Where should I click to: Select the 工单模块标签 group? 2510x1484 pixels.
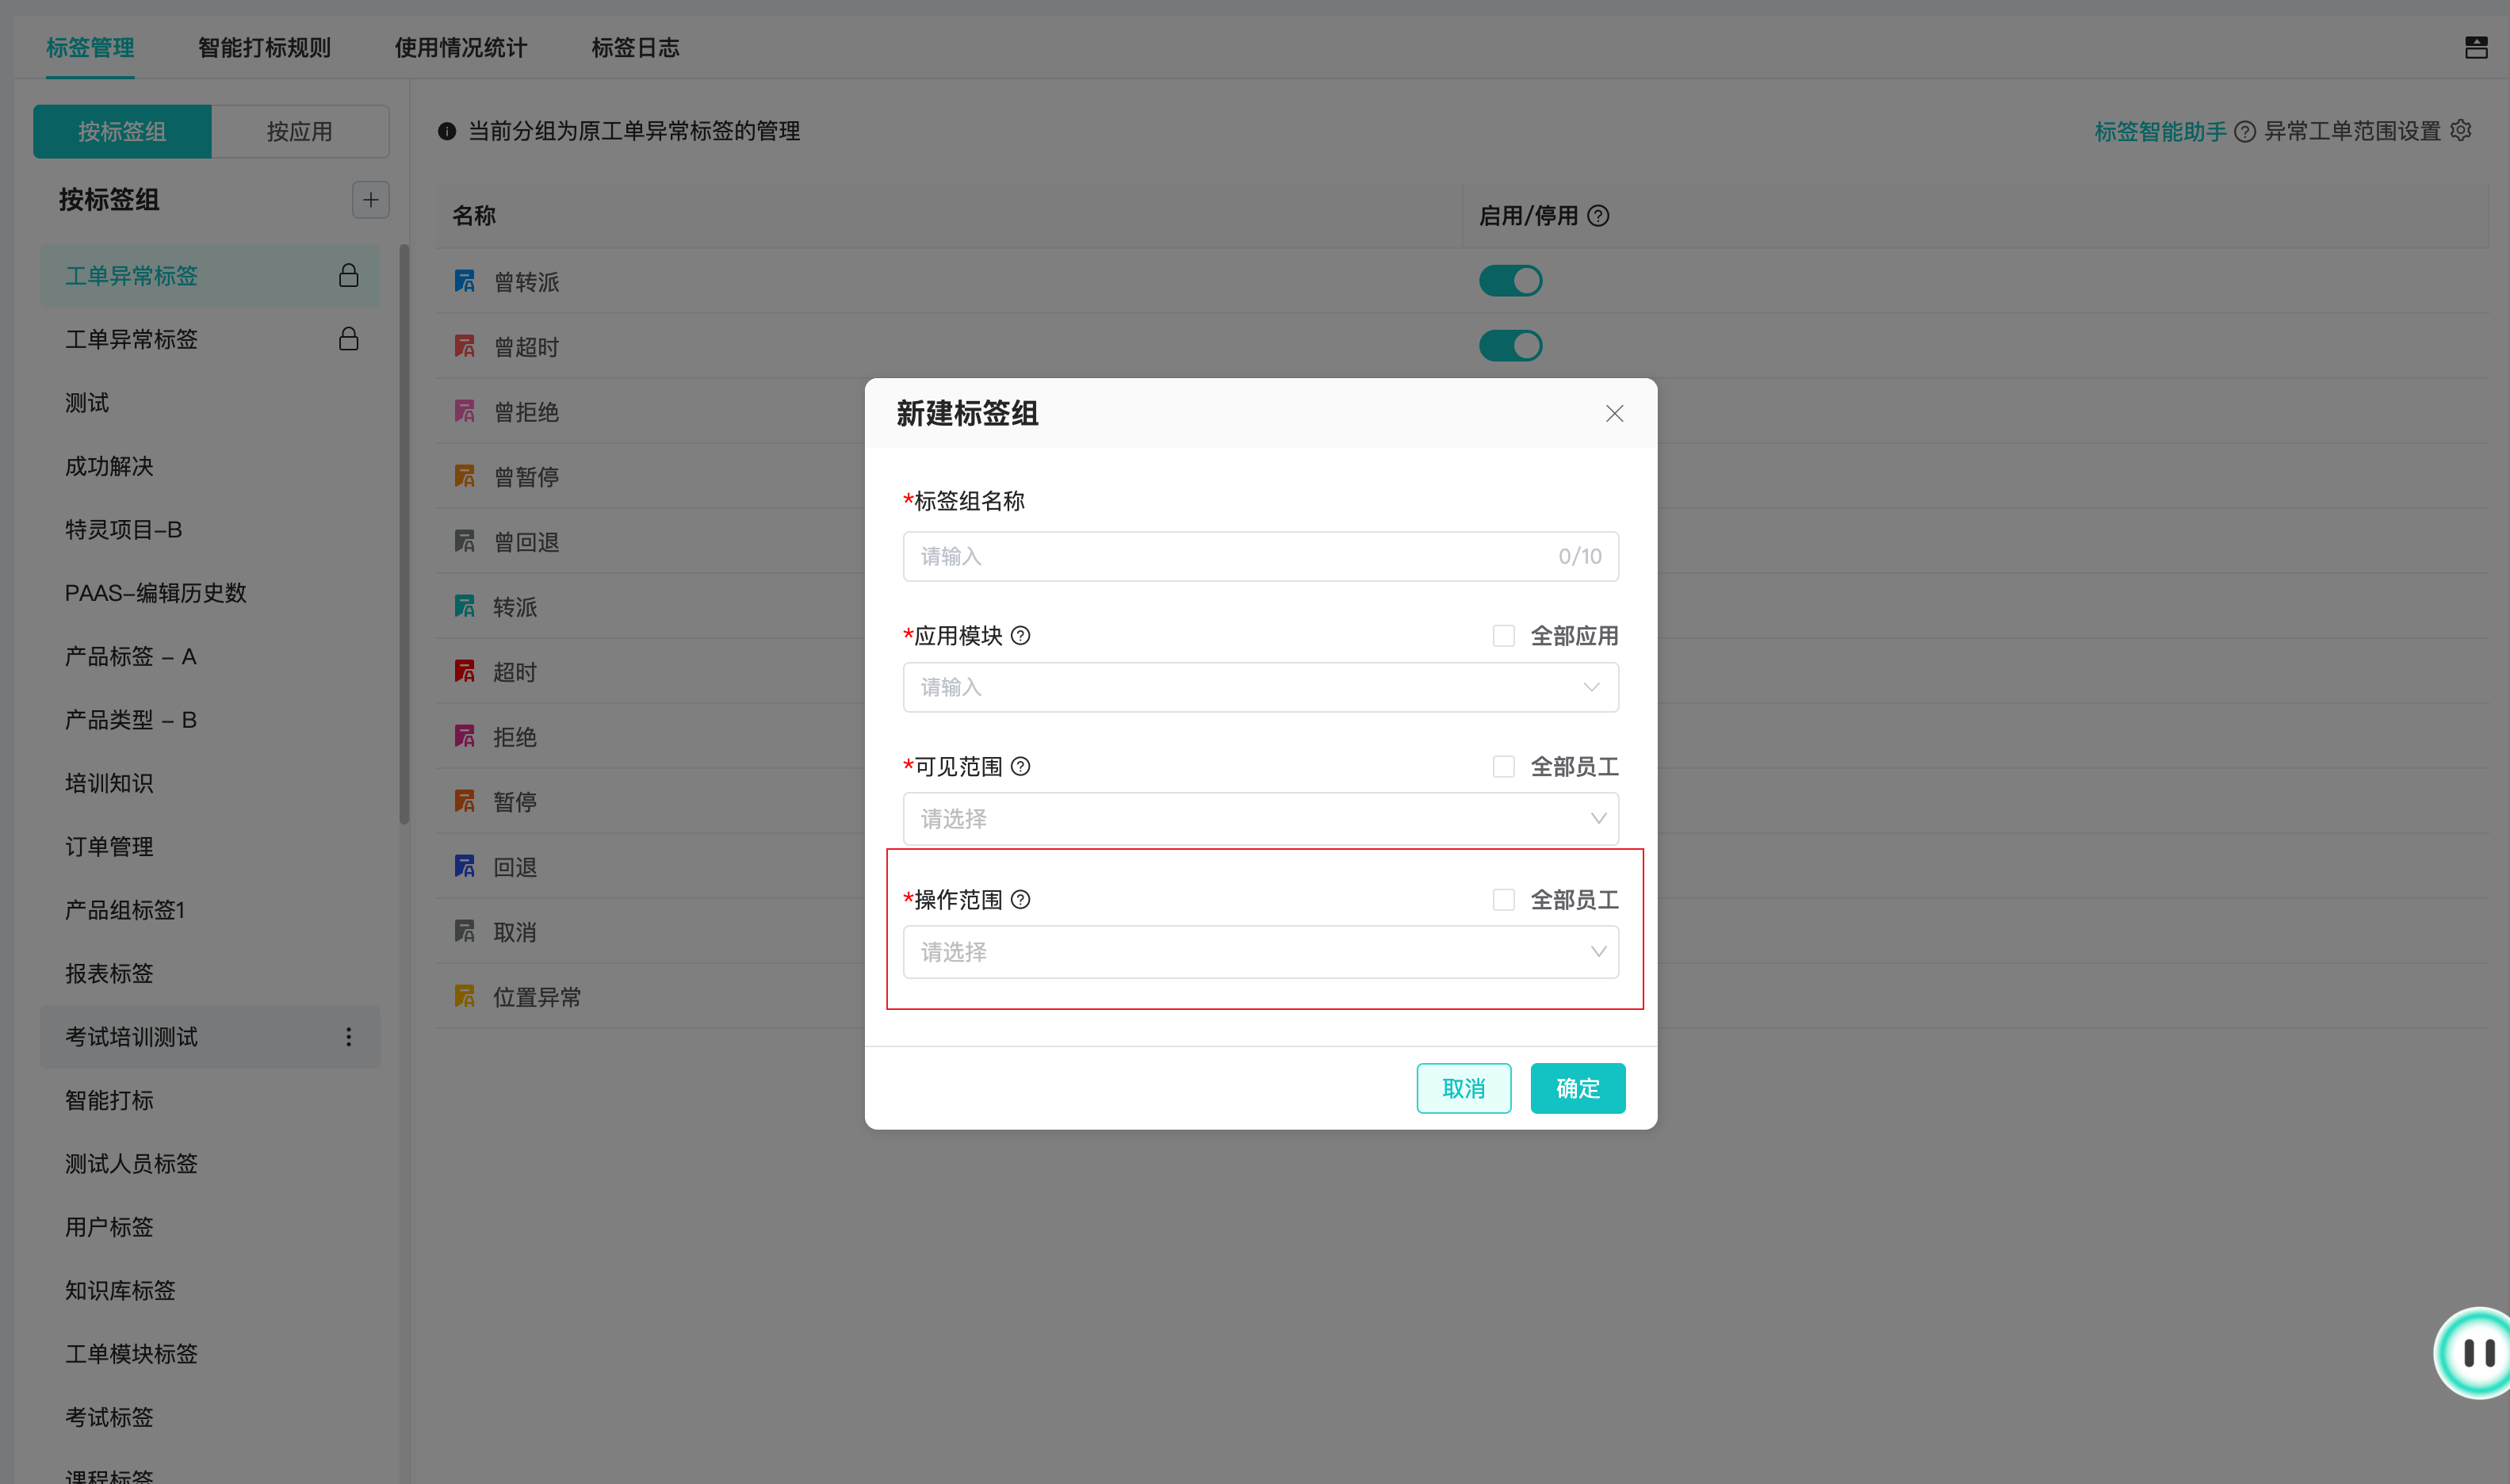(210, 1354)
